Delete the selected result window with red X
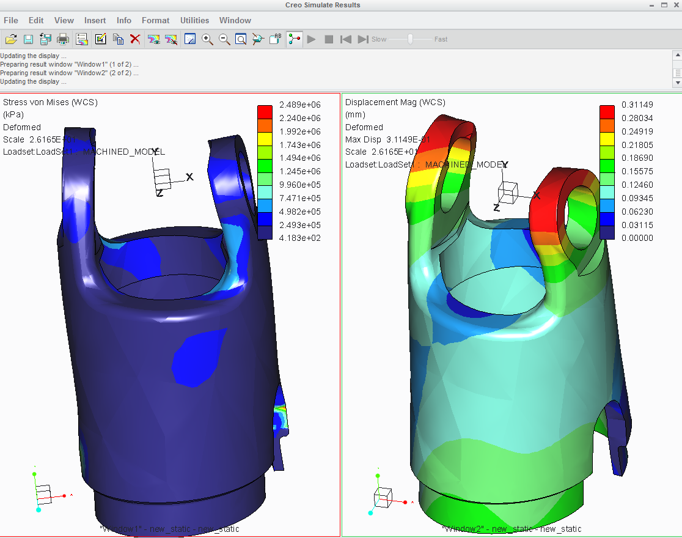Screen dimensions: 682x538 tap(135, 39)
